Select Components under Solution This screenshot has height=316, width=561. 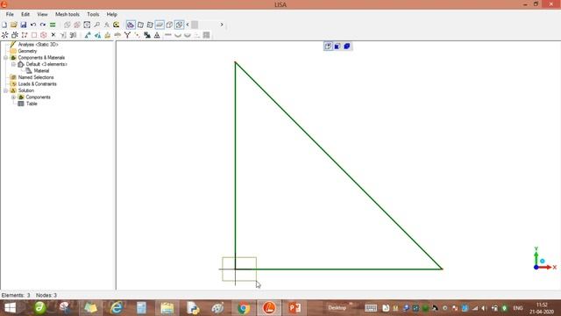click(x=38, y=97)
